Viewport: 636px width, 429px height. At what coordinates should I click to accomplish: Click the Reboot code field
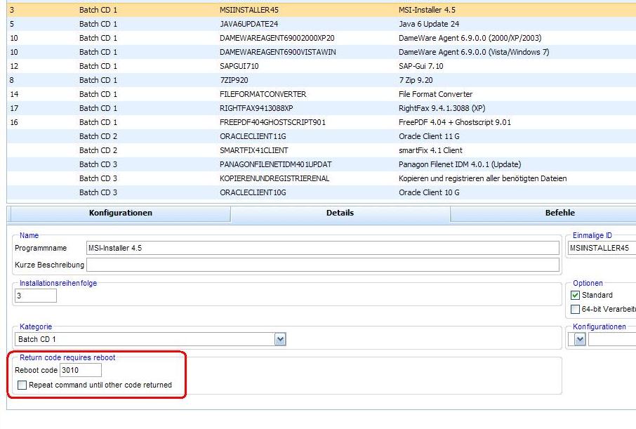[80, 370]
